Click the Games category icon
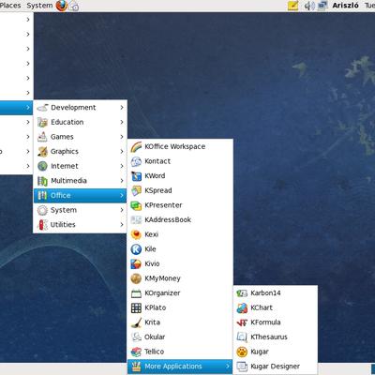375x375 pixels. [42, 137]
